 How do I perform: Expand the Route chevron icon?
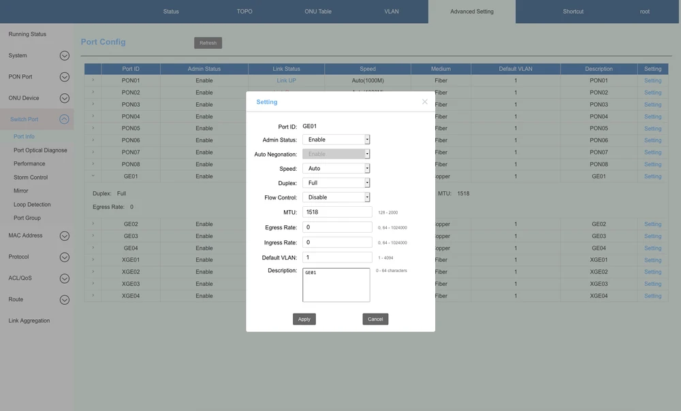[x=64, y=299]
